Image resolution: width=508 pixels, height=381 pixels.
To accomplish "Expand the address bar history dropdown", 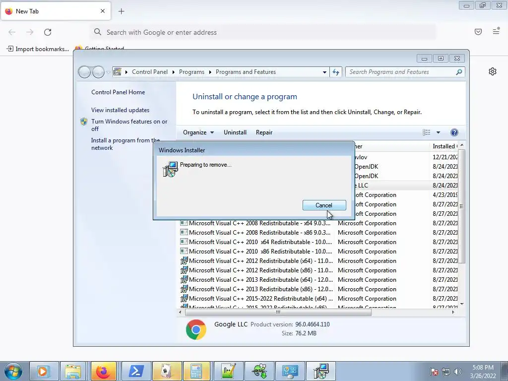I will [324, 72].
